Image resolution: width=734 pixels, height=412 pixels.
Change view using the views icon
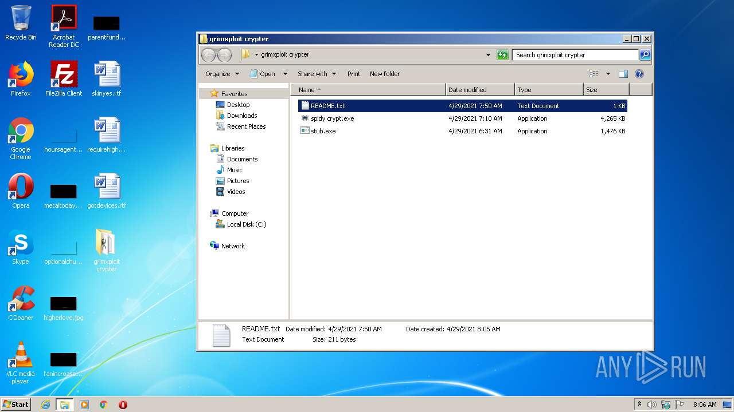[x=594, y=74]
